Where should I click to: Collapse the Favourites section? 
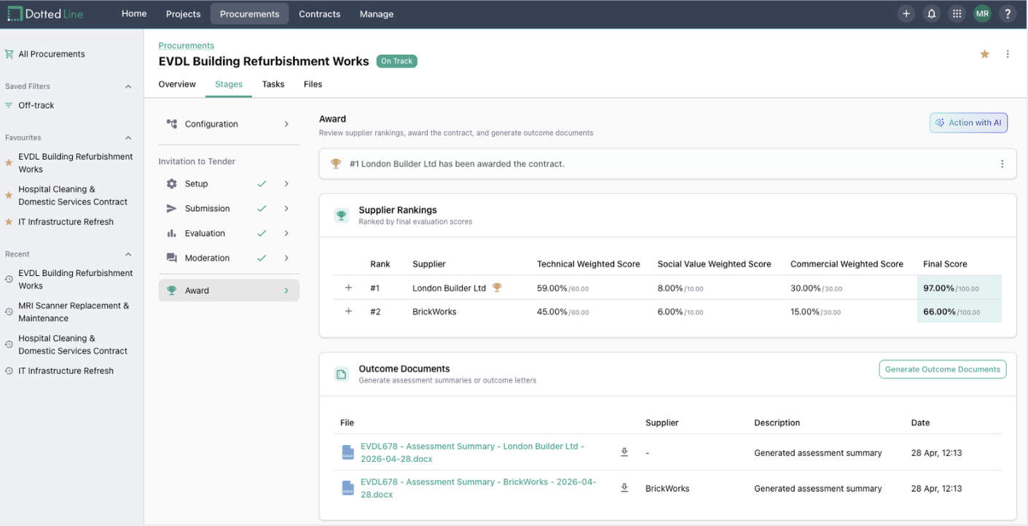click(128, 138)
